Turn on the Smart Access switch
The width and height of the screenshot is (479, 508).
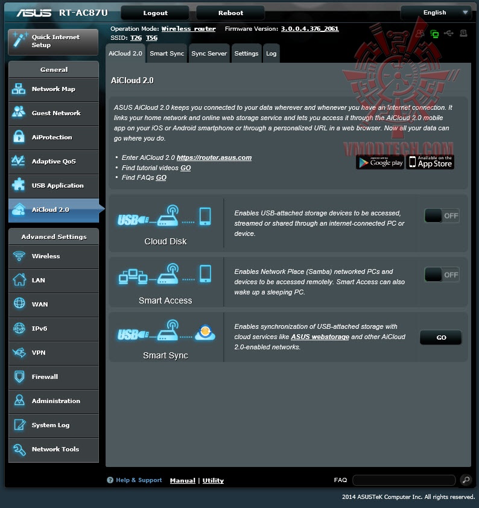click(x=442, y=275)
